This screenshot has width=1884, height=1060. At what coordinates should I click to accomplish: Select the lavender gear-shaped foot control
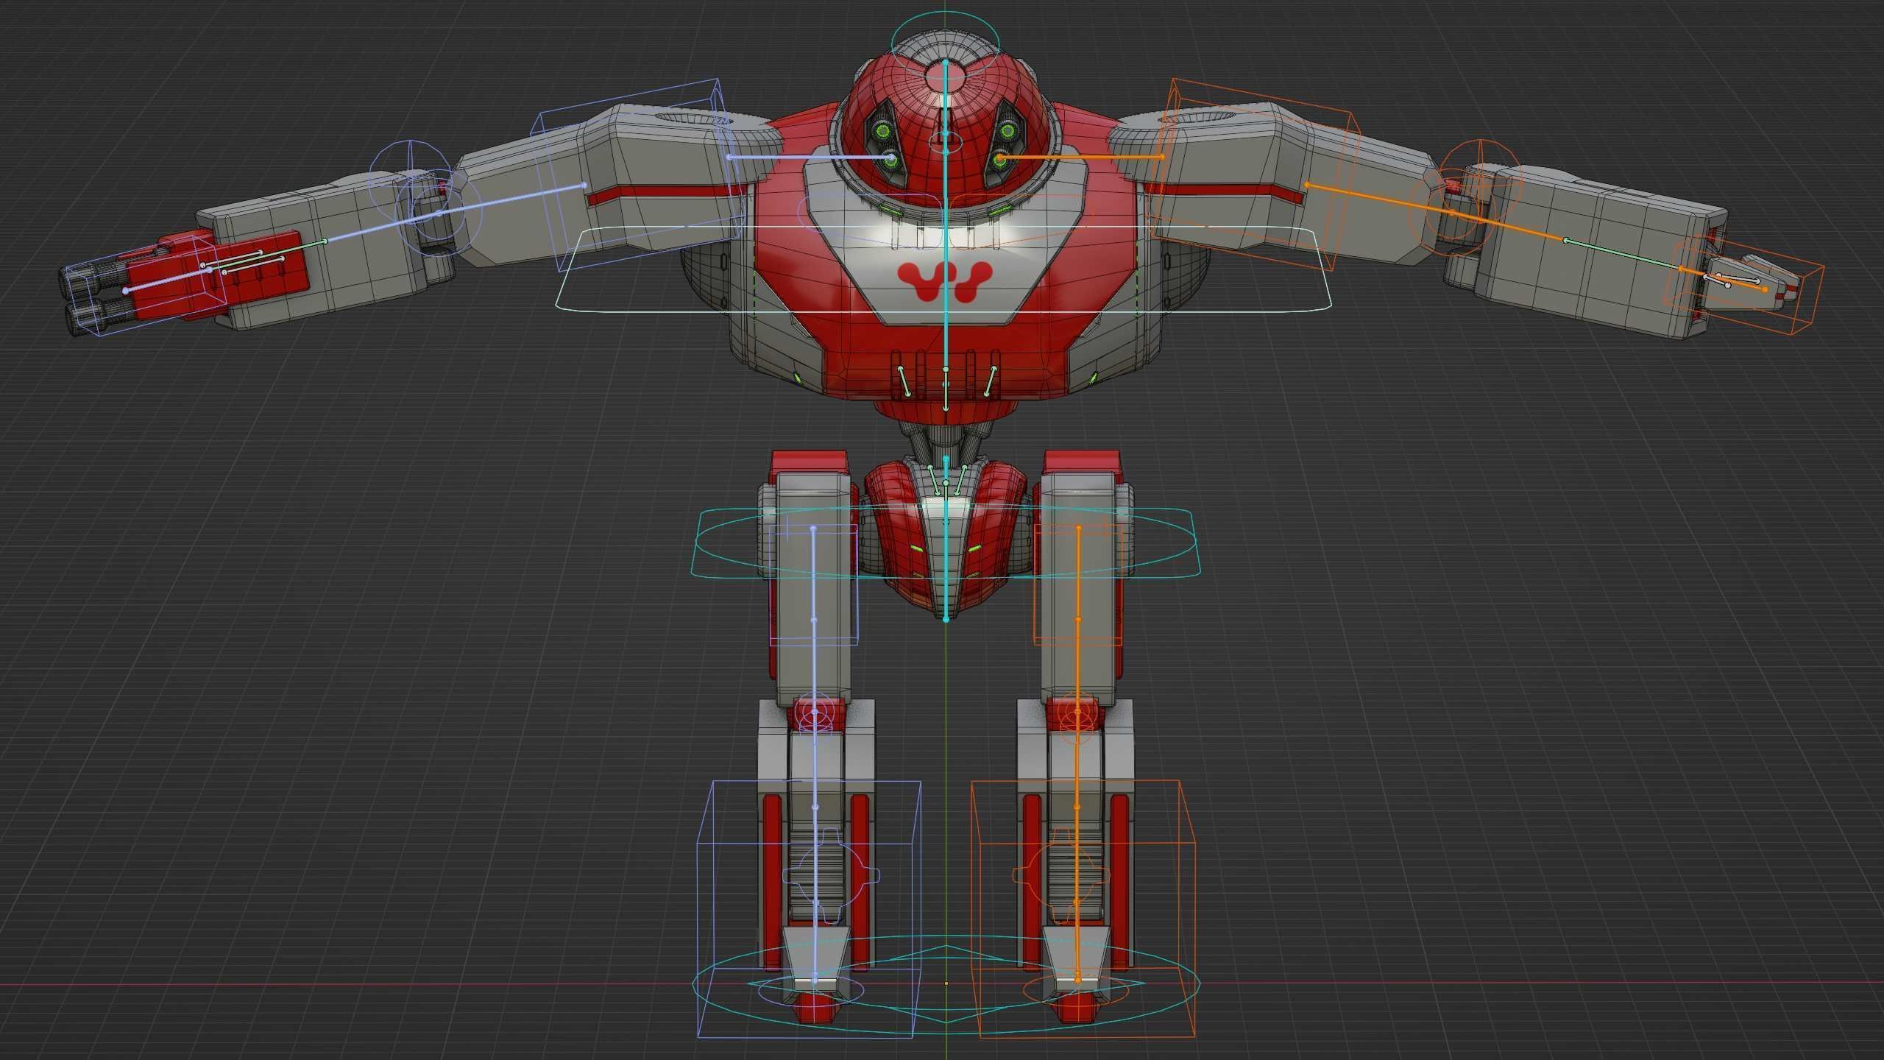[830, 875]
